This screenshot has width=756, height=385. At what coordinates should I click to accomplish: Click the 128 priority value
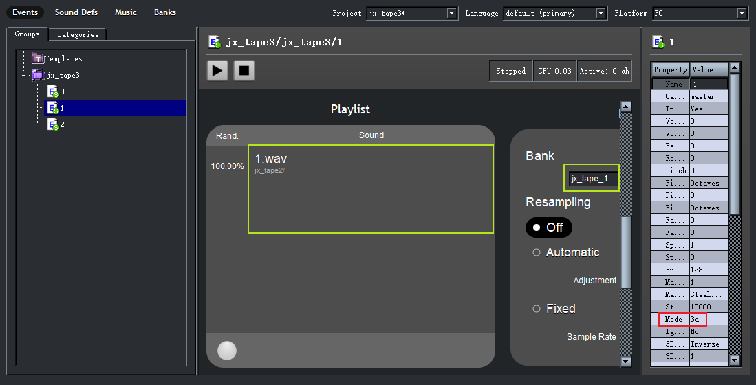(x=709, y=269)
